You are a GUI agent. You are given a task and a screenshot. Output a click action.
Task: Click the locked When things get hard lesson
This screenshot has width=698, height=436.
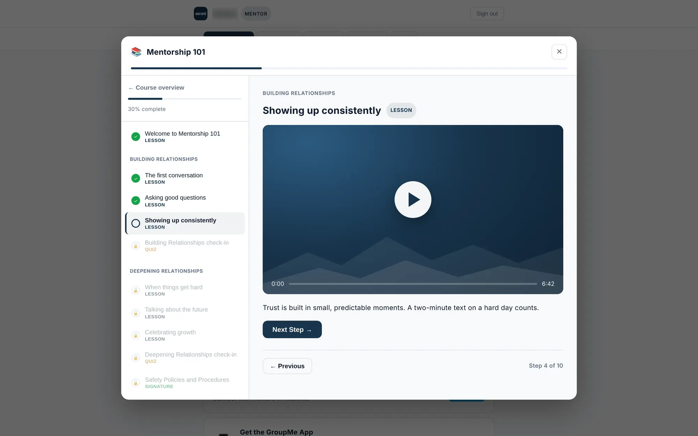pyautogui.click(x=185, y=290)
